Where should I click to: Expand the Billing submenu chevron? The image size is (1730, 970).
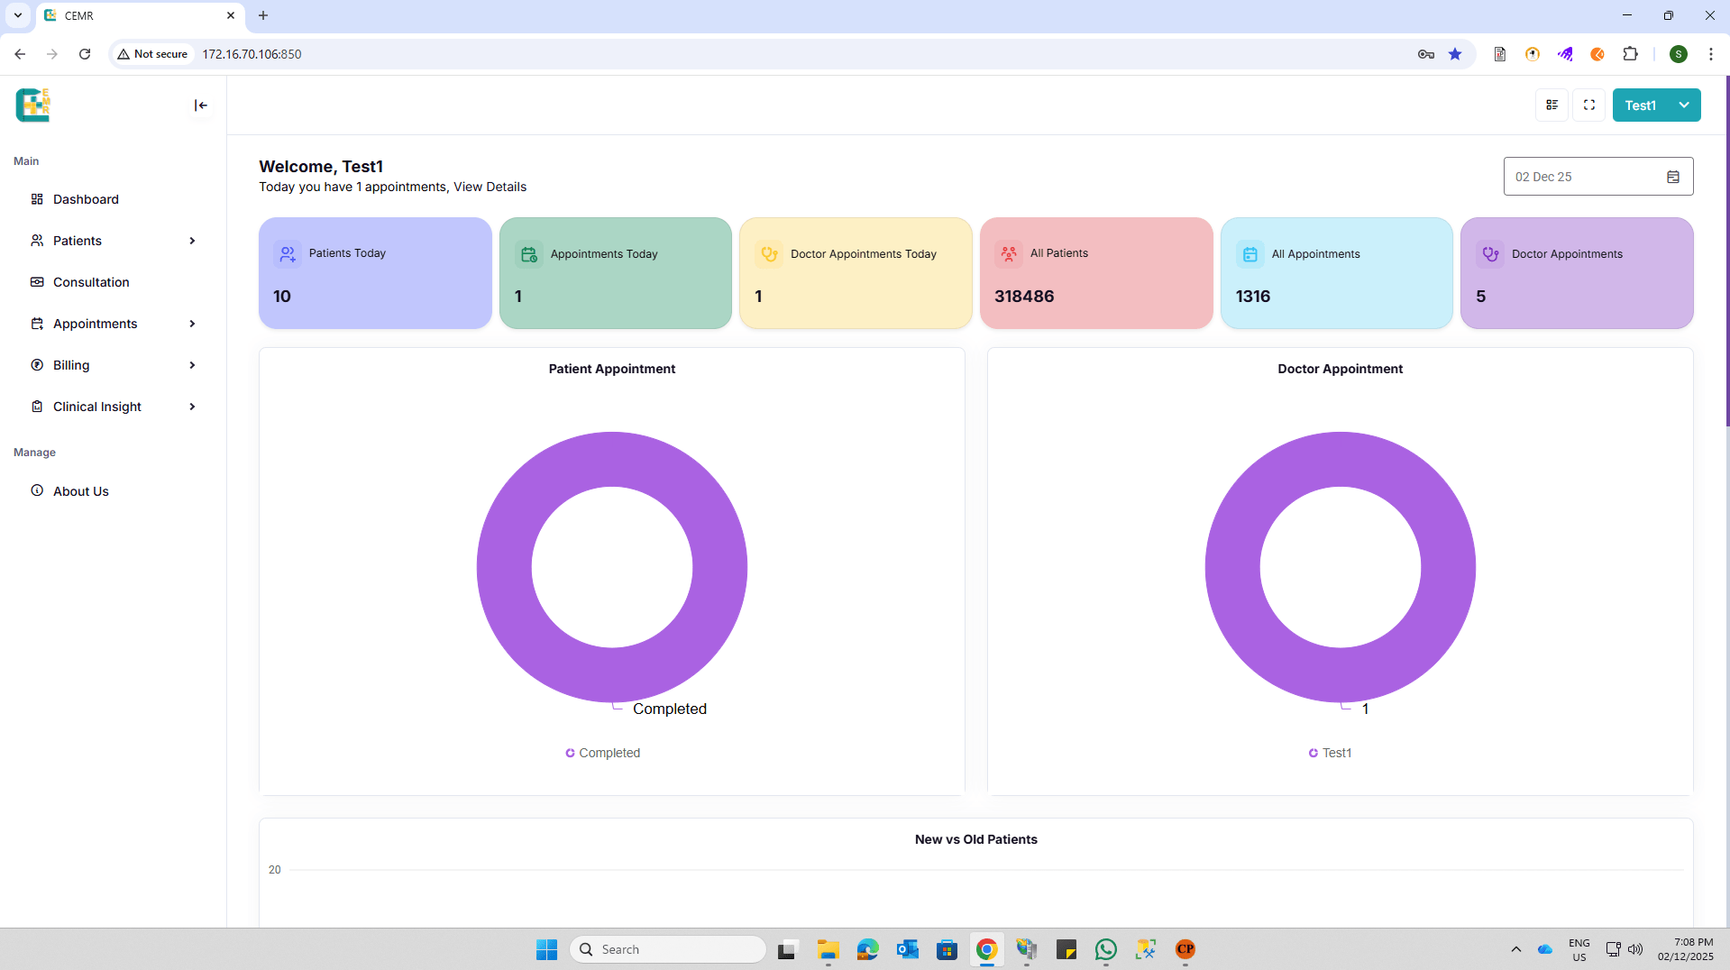tap(192, 365)
